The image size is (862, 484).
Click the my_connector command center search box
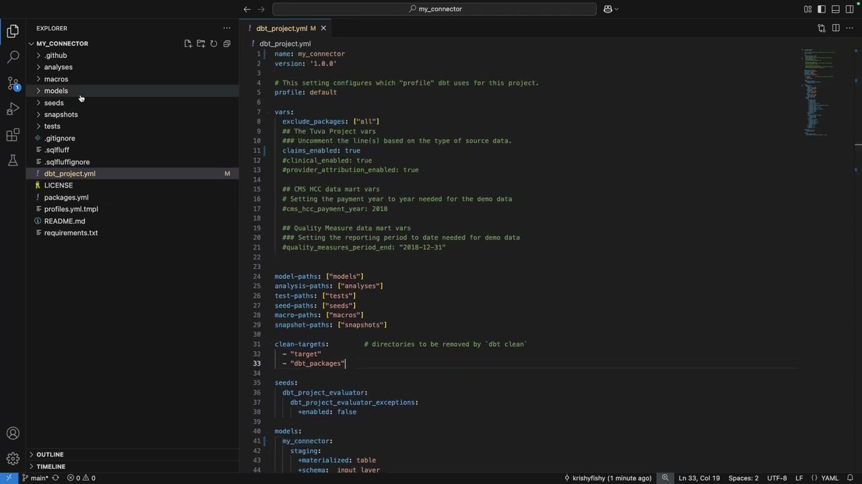pos(434,9)
